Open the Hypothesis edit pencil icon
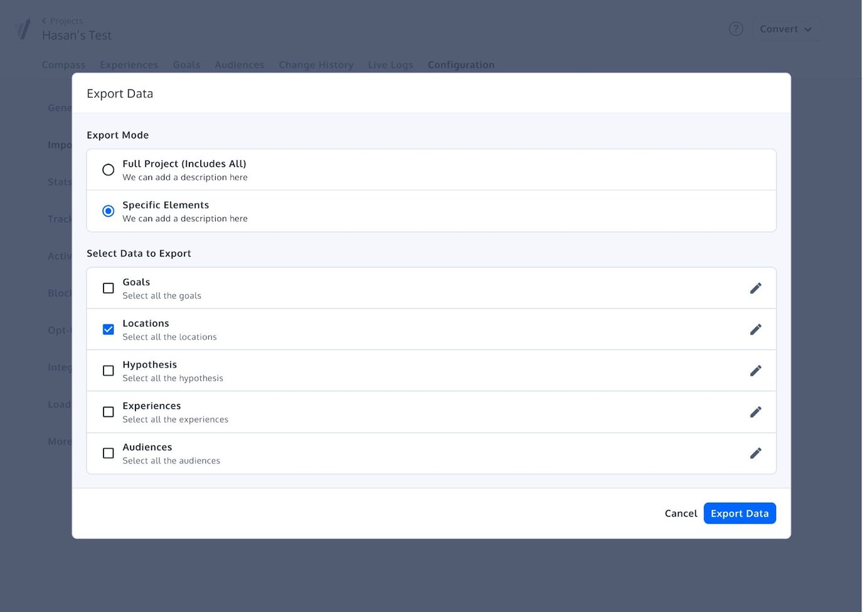 pyautogui.click(x=755, y=371)
